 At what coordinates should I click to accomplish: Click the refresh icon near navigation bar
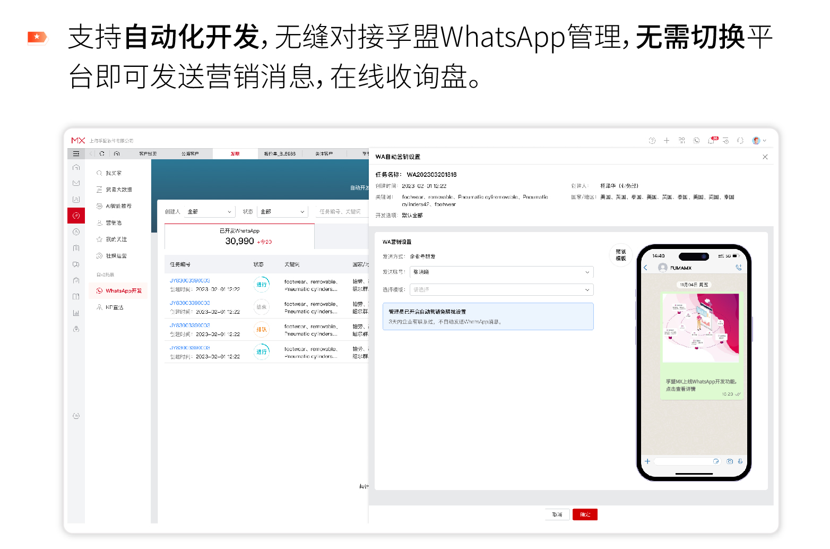coord(102,153)
